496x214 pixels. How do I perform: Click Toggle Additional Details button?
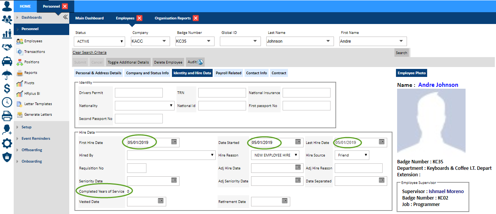(128, 62)
